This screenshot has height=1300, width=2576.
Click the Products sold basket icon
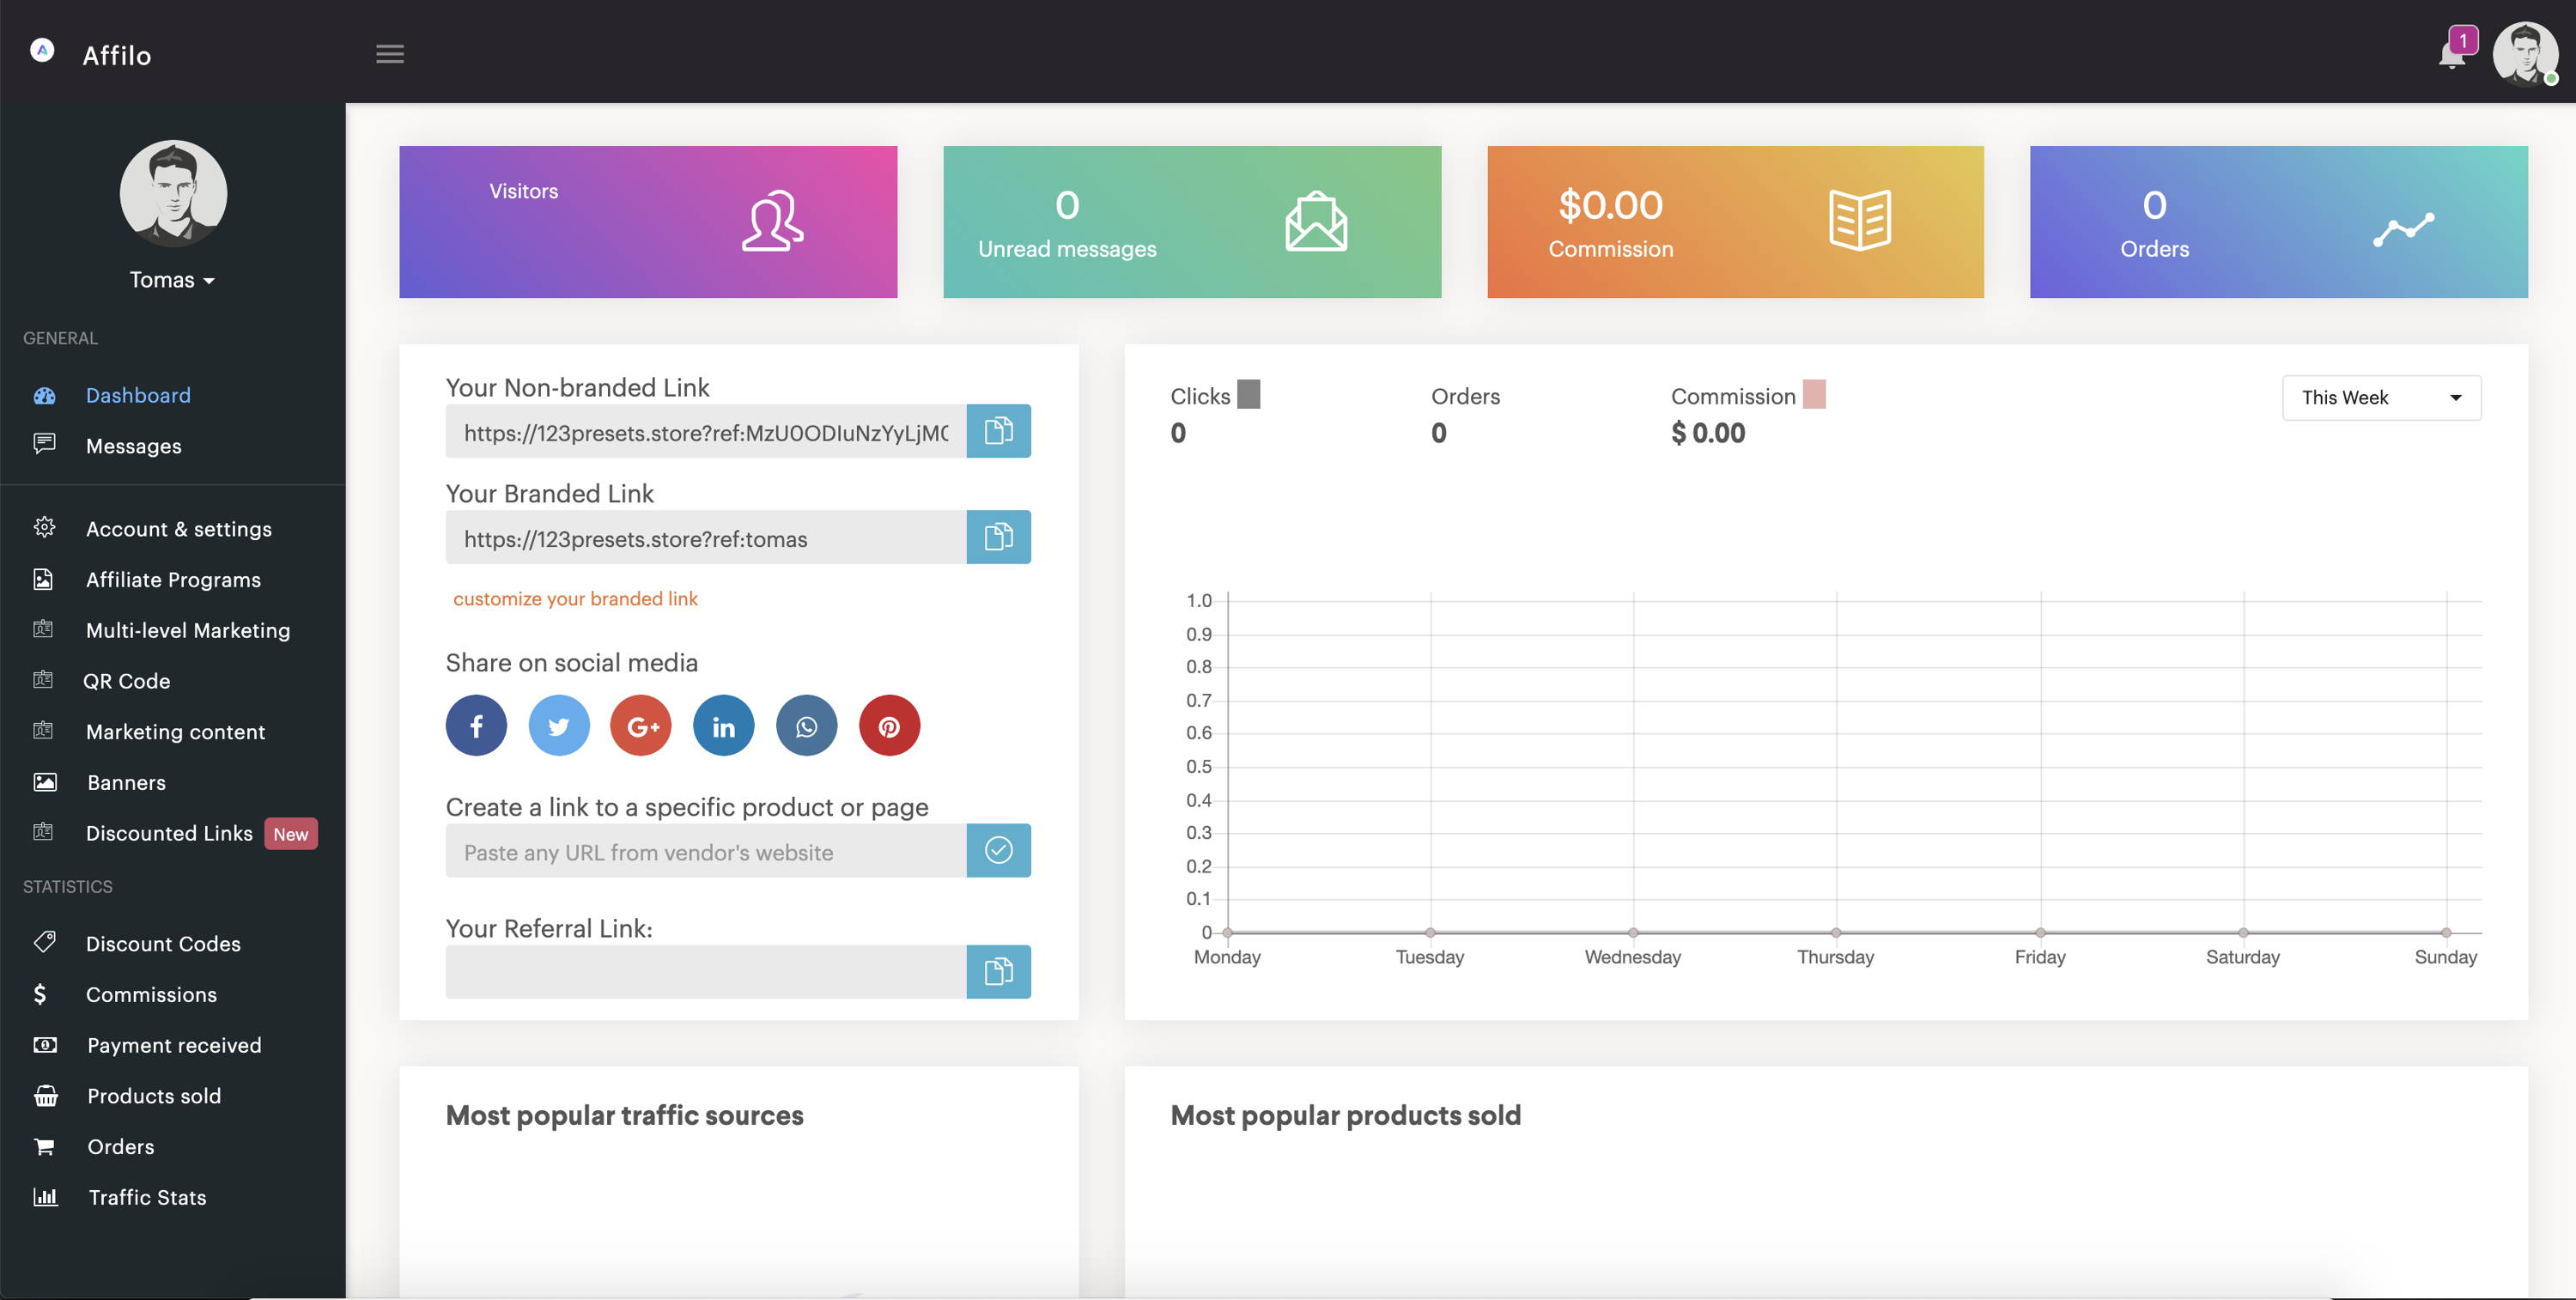coord(46,1096)
